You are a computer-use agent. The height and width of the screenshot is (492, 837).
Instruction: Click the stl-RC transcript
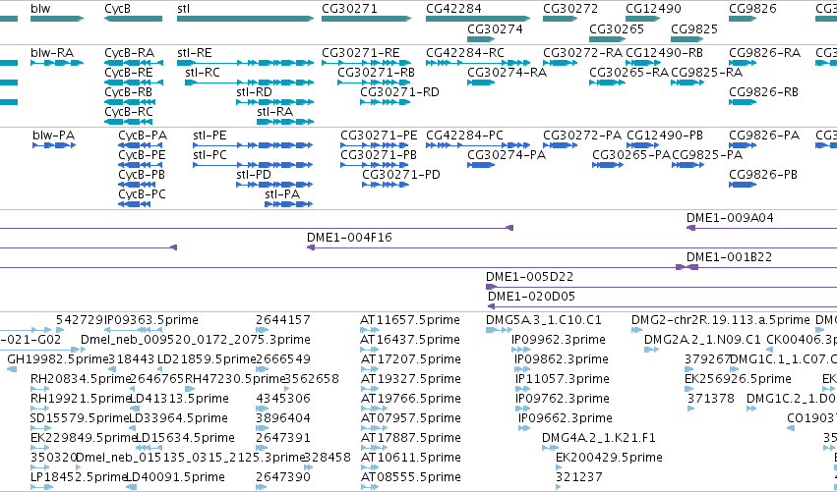pyautogui.click(x=249, y=82)
